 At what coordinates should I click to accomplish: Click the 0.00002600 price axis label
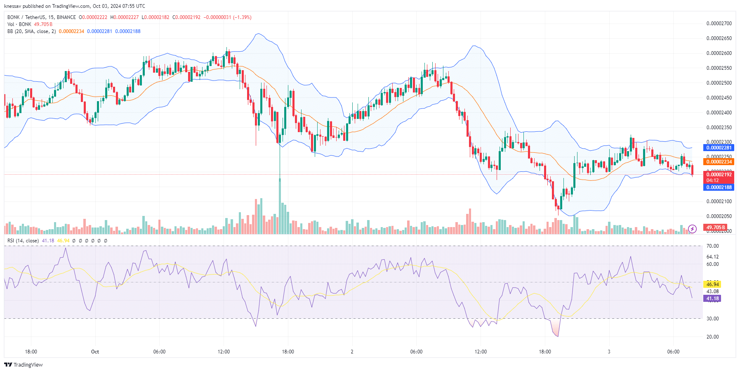719,53
